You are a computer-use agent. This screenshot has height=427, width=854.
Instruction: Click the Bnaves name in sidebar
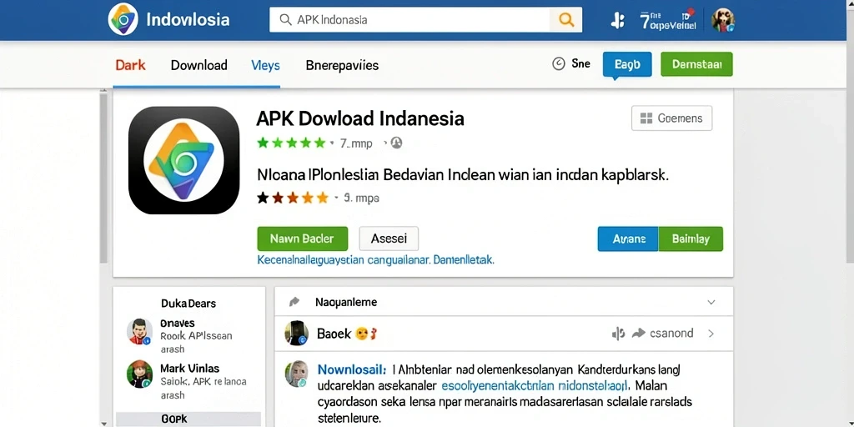[x=178, y=323]
